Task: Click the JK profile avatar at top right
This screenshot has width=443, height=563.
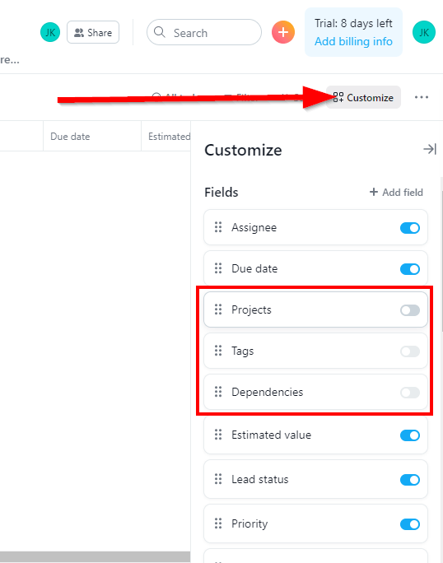Action: (x=424, y=32)
